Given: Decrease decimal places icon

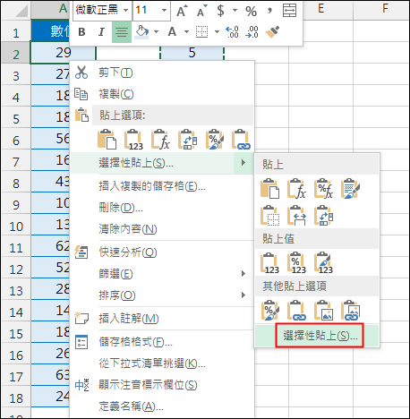Looking at the screenshot, I should [x=252, y=32].
